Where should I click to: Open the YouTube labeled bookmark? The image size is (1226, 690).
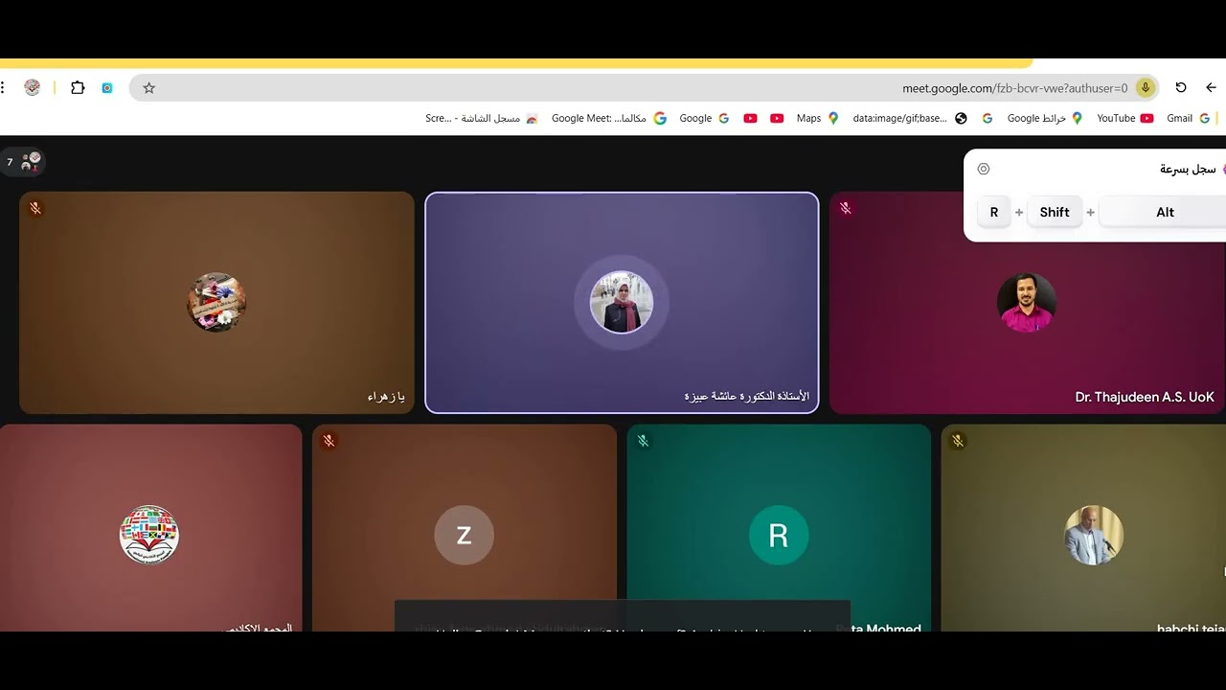click(1124, 118)
